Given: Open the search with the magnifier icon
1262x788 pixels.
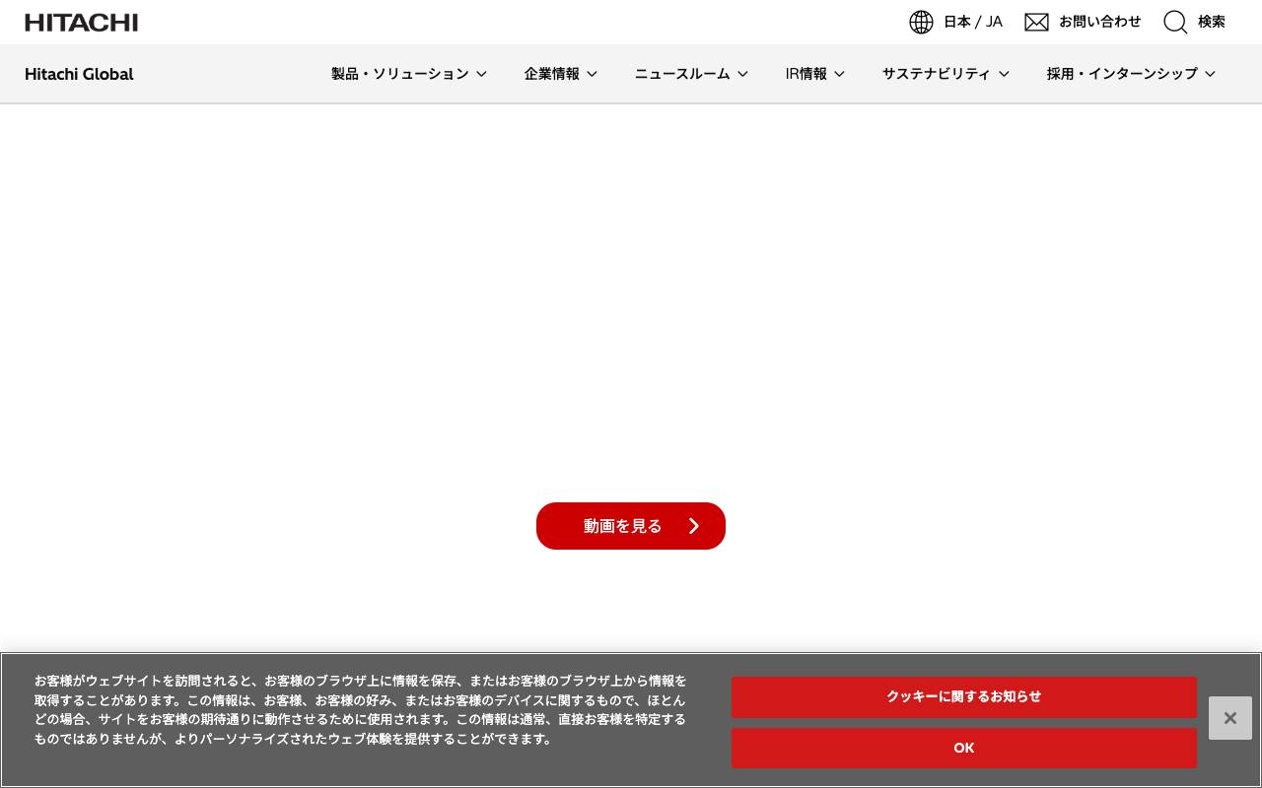Looking at the screenshot, I should pyautogui.click(x=1175, y=22).
